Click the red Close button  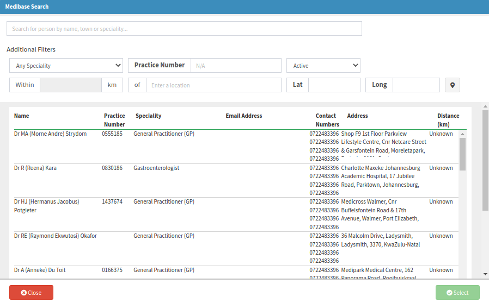31,293
